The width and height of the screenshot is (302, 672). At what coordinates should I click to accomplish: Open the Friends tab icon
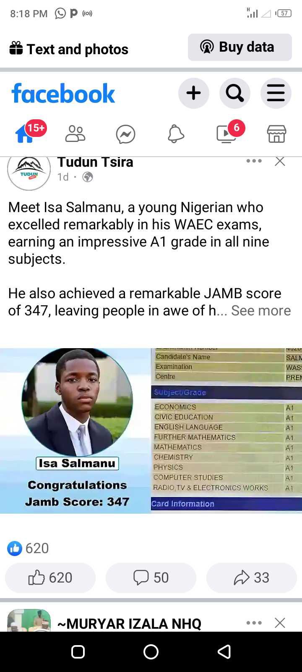(x=75, y=134)
